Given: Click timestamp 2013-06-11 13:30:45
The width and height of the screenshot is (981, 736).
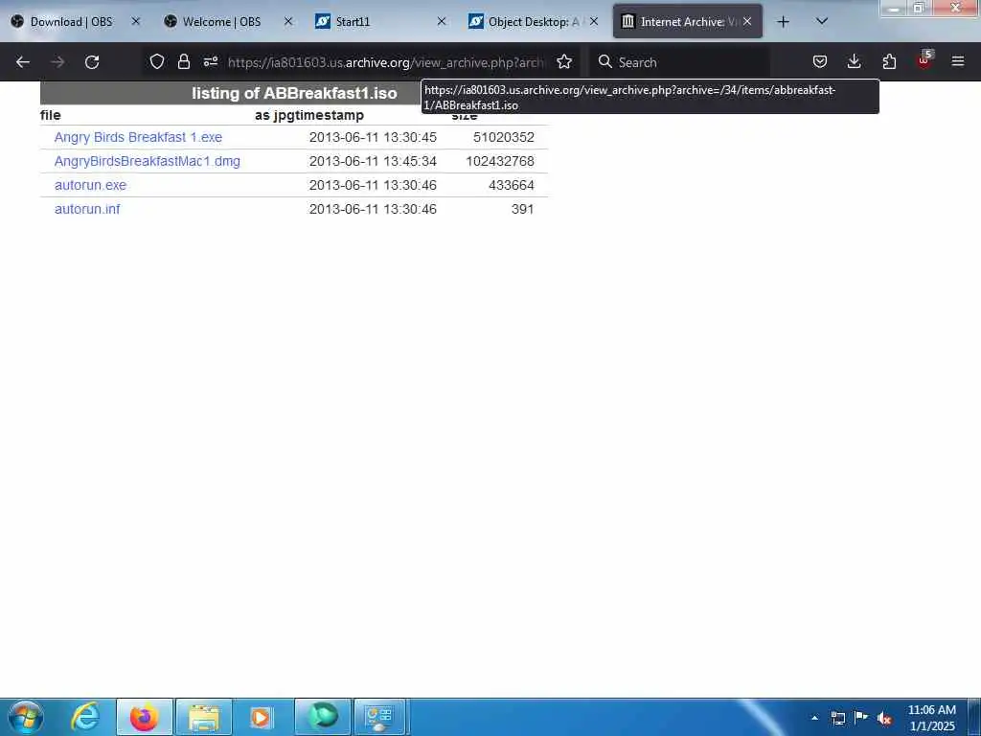Looking at the screenshot, I should (x=373, y=137).
